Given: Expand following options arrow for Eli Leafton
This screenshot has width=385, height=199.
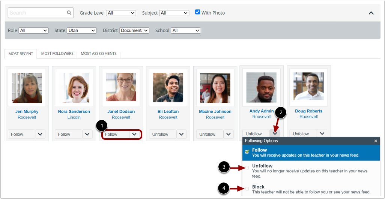Looking at the screenshot, I should coord(182,134).
